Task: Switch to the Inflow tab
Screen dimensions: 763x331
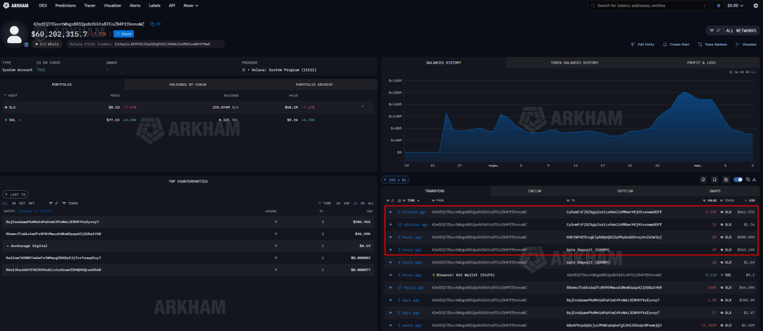Action: (534, 191)
